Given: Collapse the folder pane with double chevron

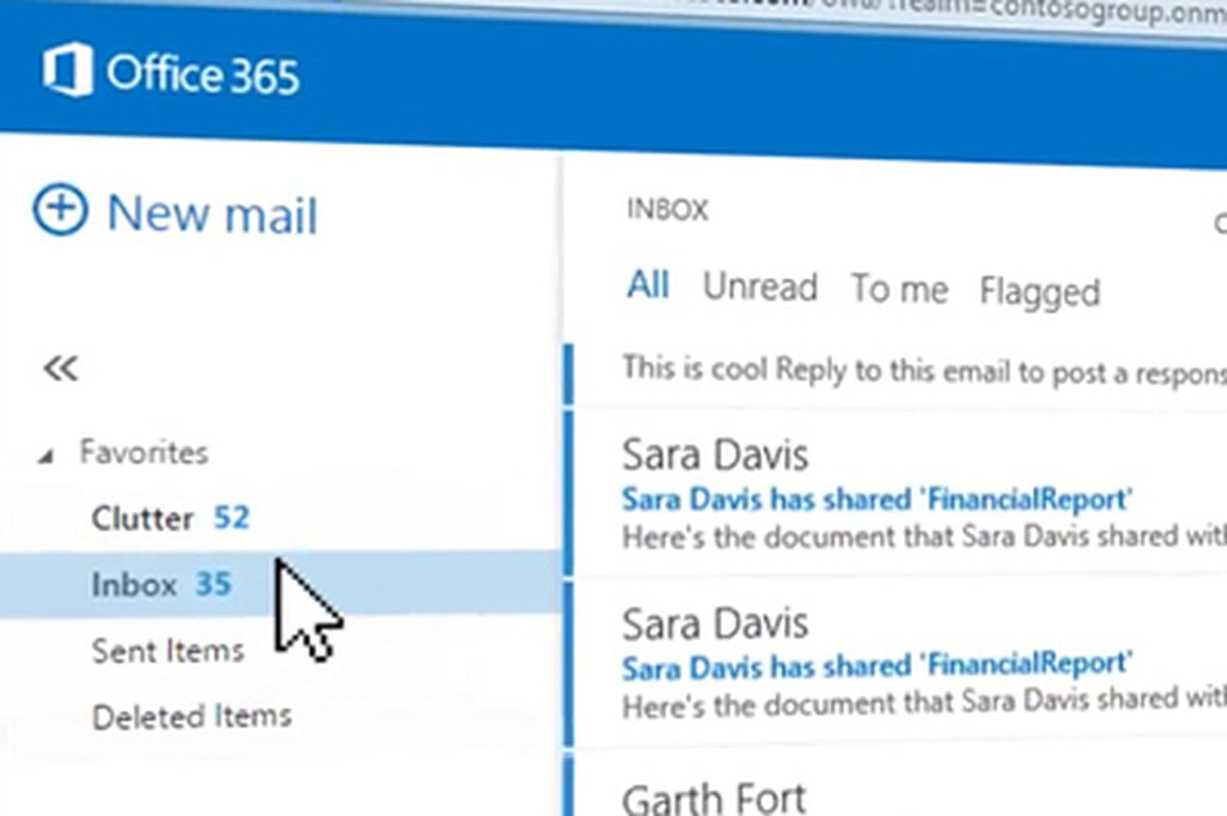Looking at the screenshot, I should [x=61, y=369].
